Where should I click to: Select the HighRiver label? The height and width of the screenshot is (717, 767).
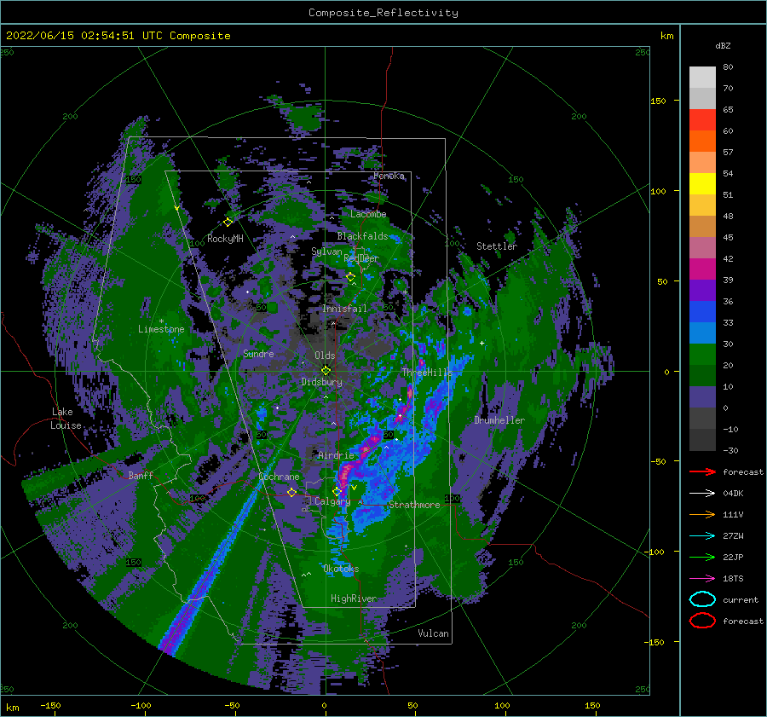353,598
